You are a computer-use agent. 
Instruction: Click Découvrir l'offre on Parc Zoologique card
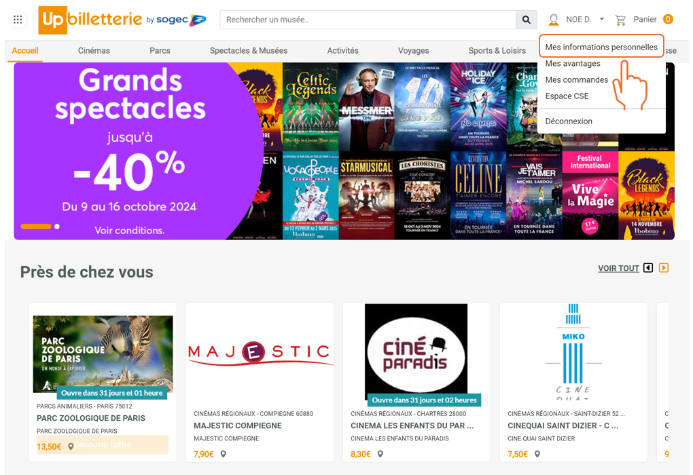(103, 445)
